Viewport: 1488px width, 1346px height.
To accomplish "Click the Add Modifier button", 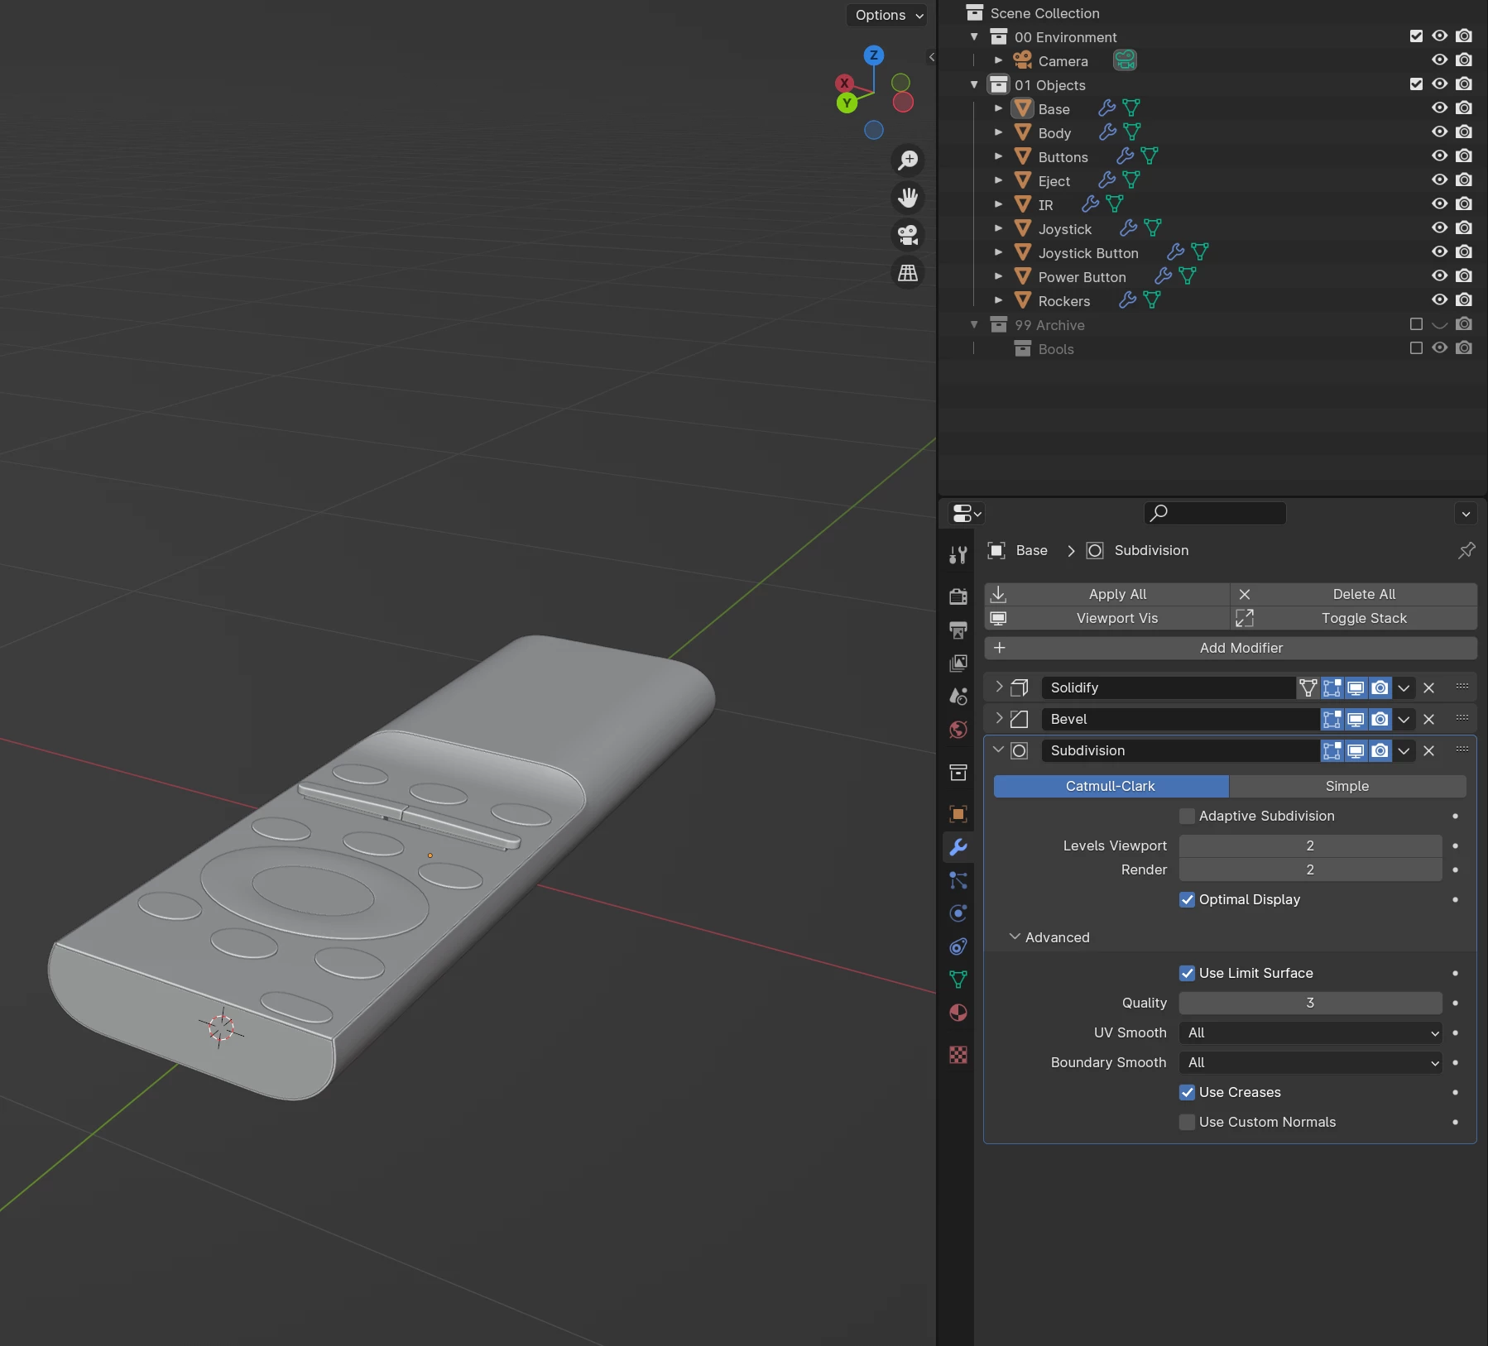I will pyautogui.click(x=1231, y=648).
